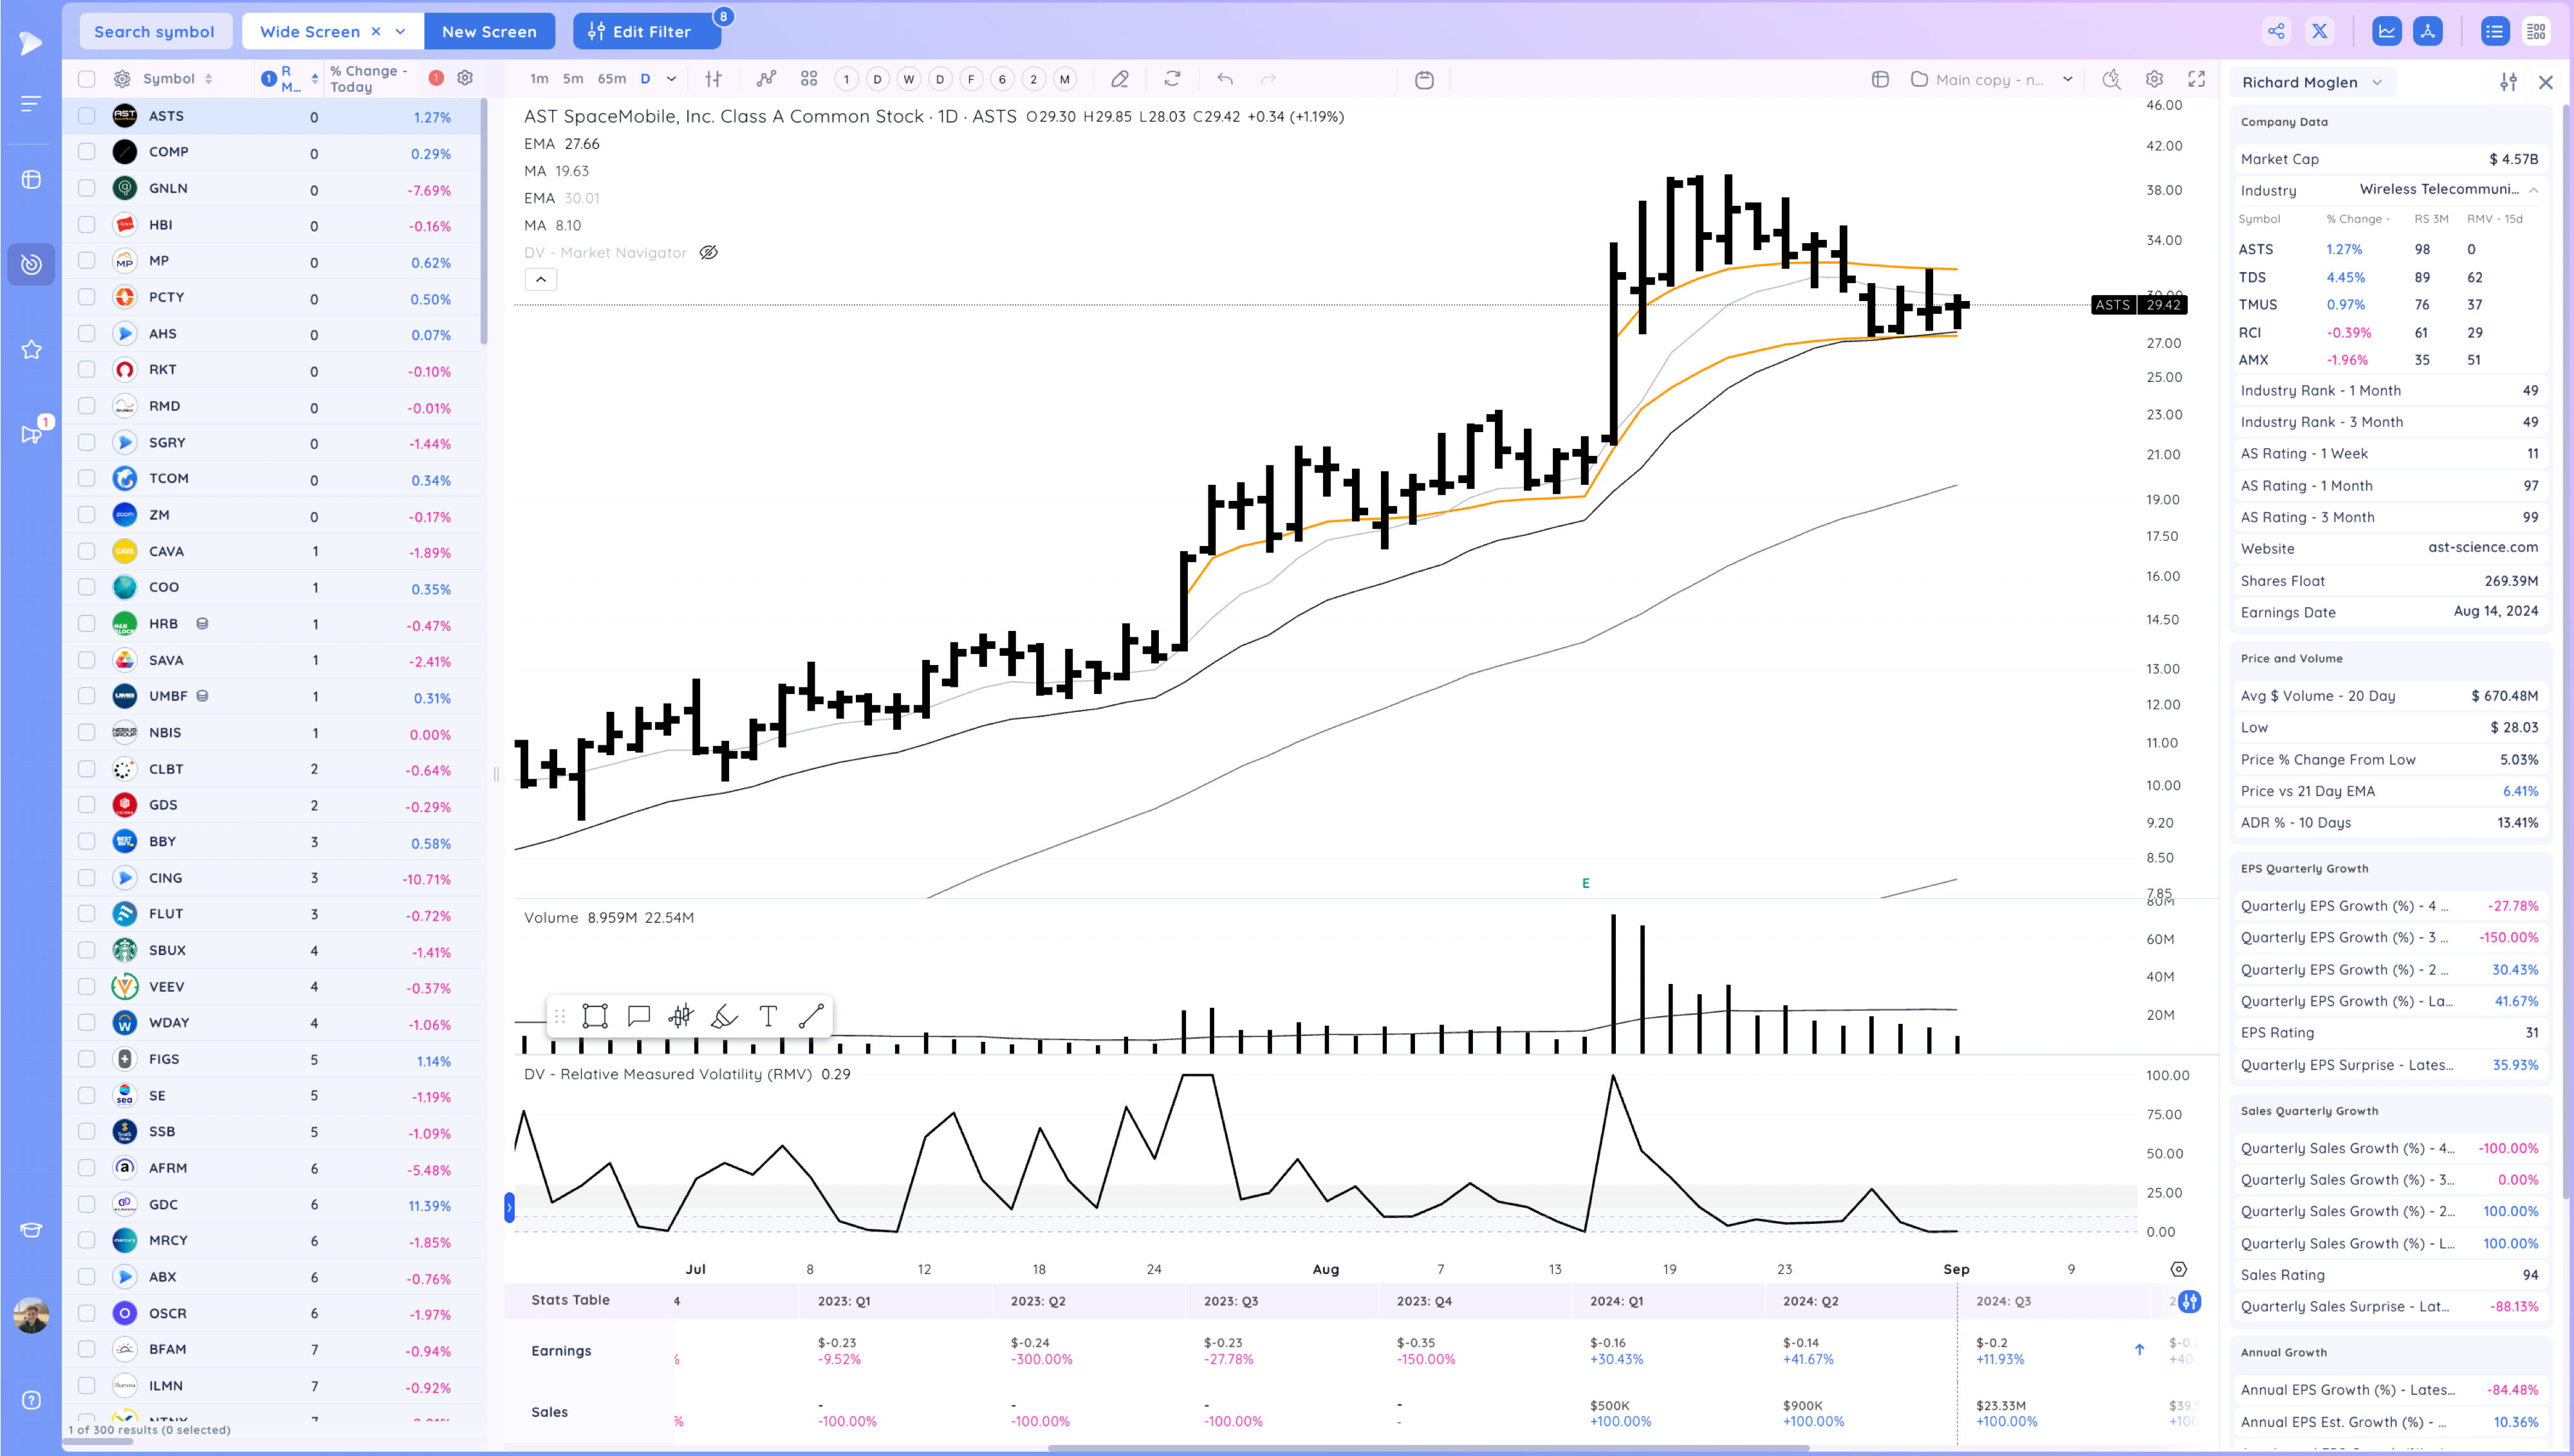Select the rectangle drawing tool
This screenshot has width=2574, height=1456.
[x=595, y=1016]
